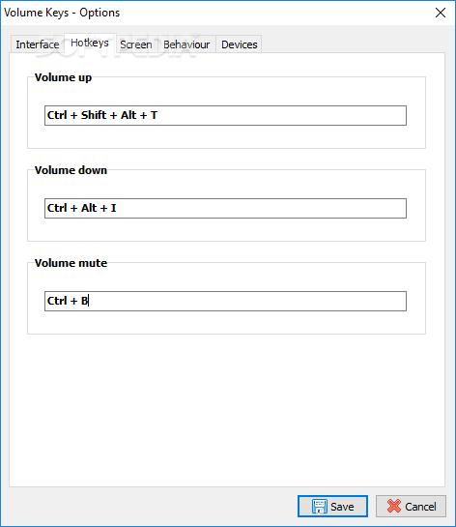456x527 pixels.
Task: Switch to the Interface tab
Action: 38,44
